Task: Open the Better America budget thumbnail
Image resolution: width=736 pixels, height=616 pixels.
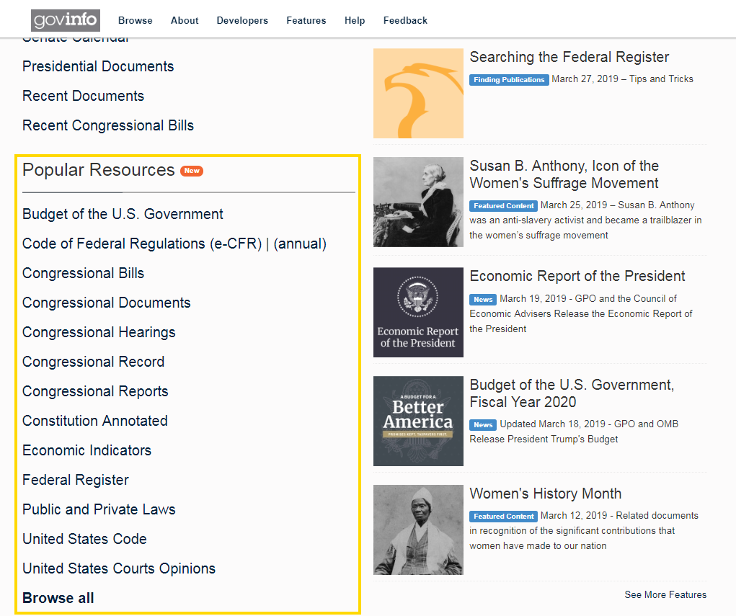Action: point(418,421)
